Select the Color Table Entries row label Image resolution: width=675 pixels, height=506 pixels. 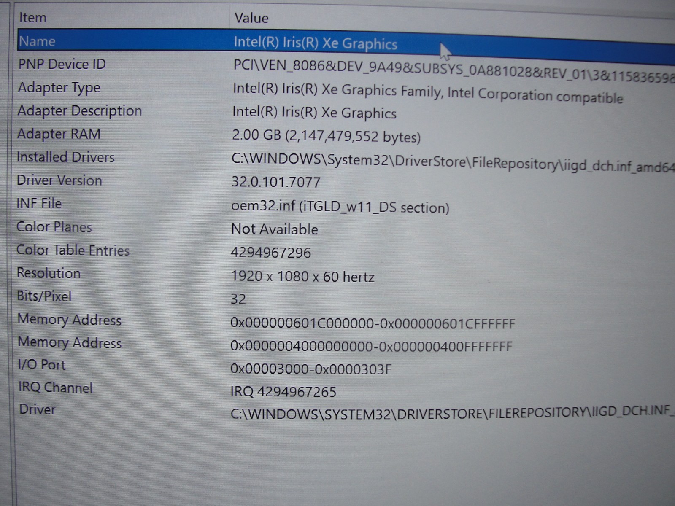tap(73, 250)
